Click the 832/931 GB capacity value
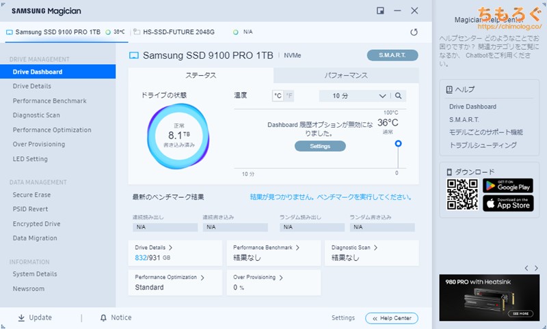This screenshot has height=329, width=547. click(x=152, y=257)
